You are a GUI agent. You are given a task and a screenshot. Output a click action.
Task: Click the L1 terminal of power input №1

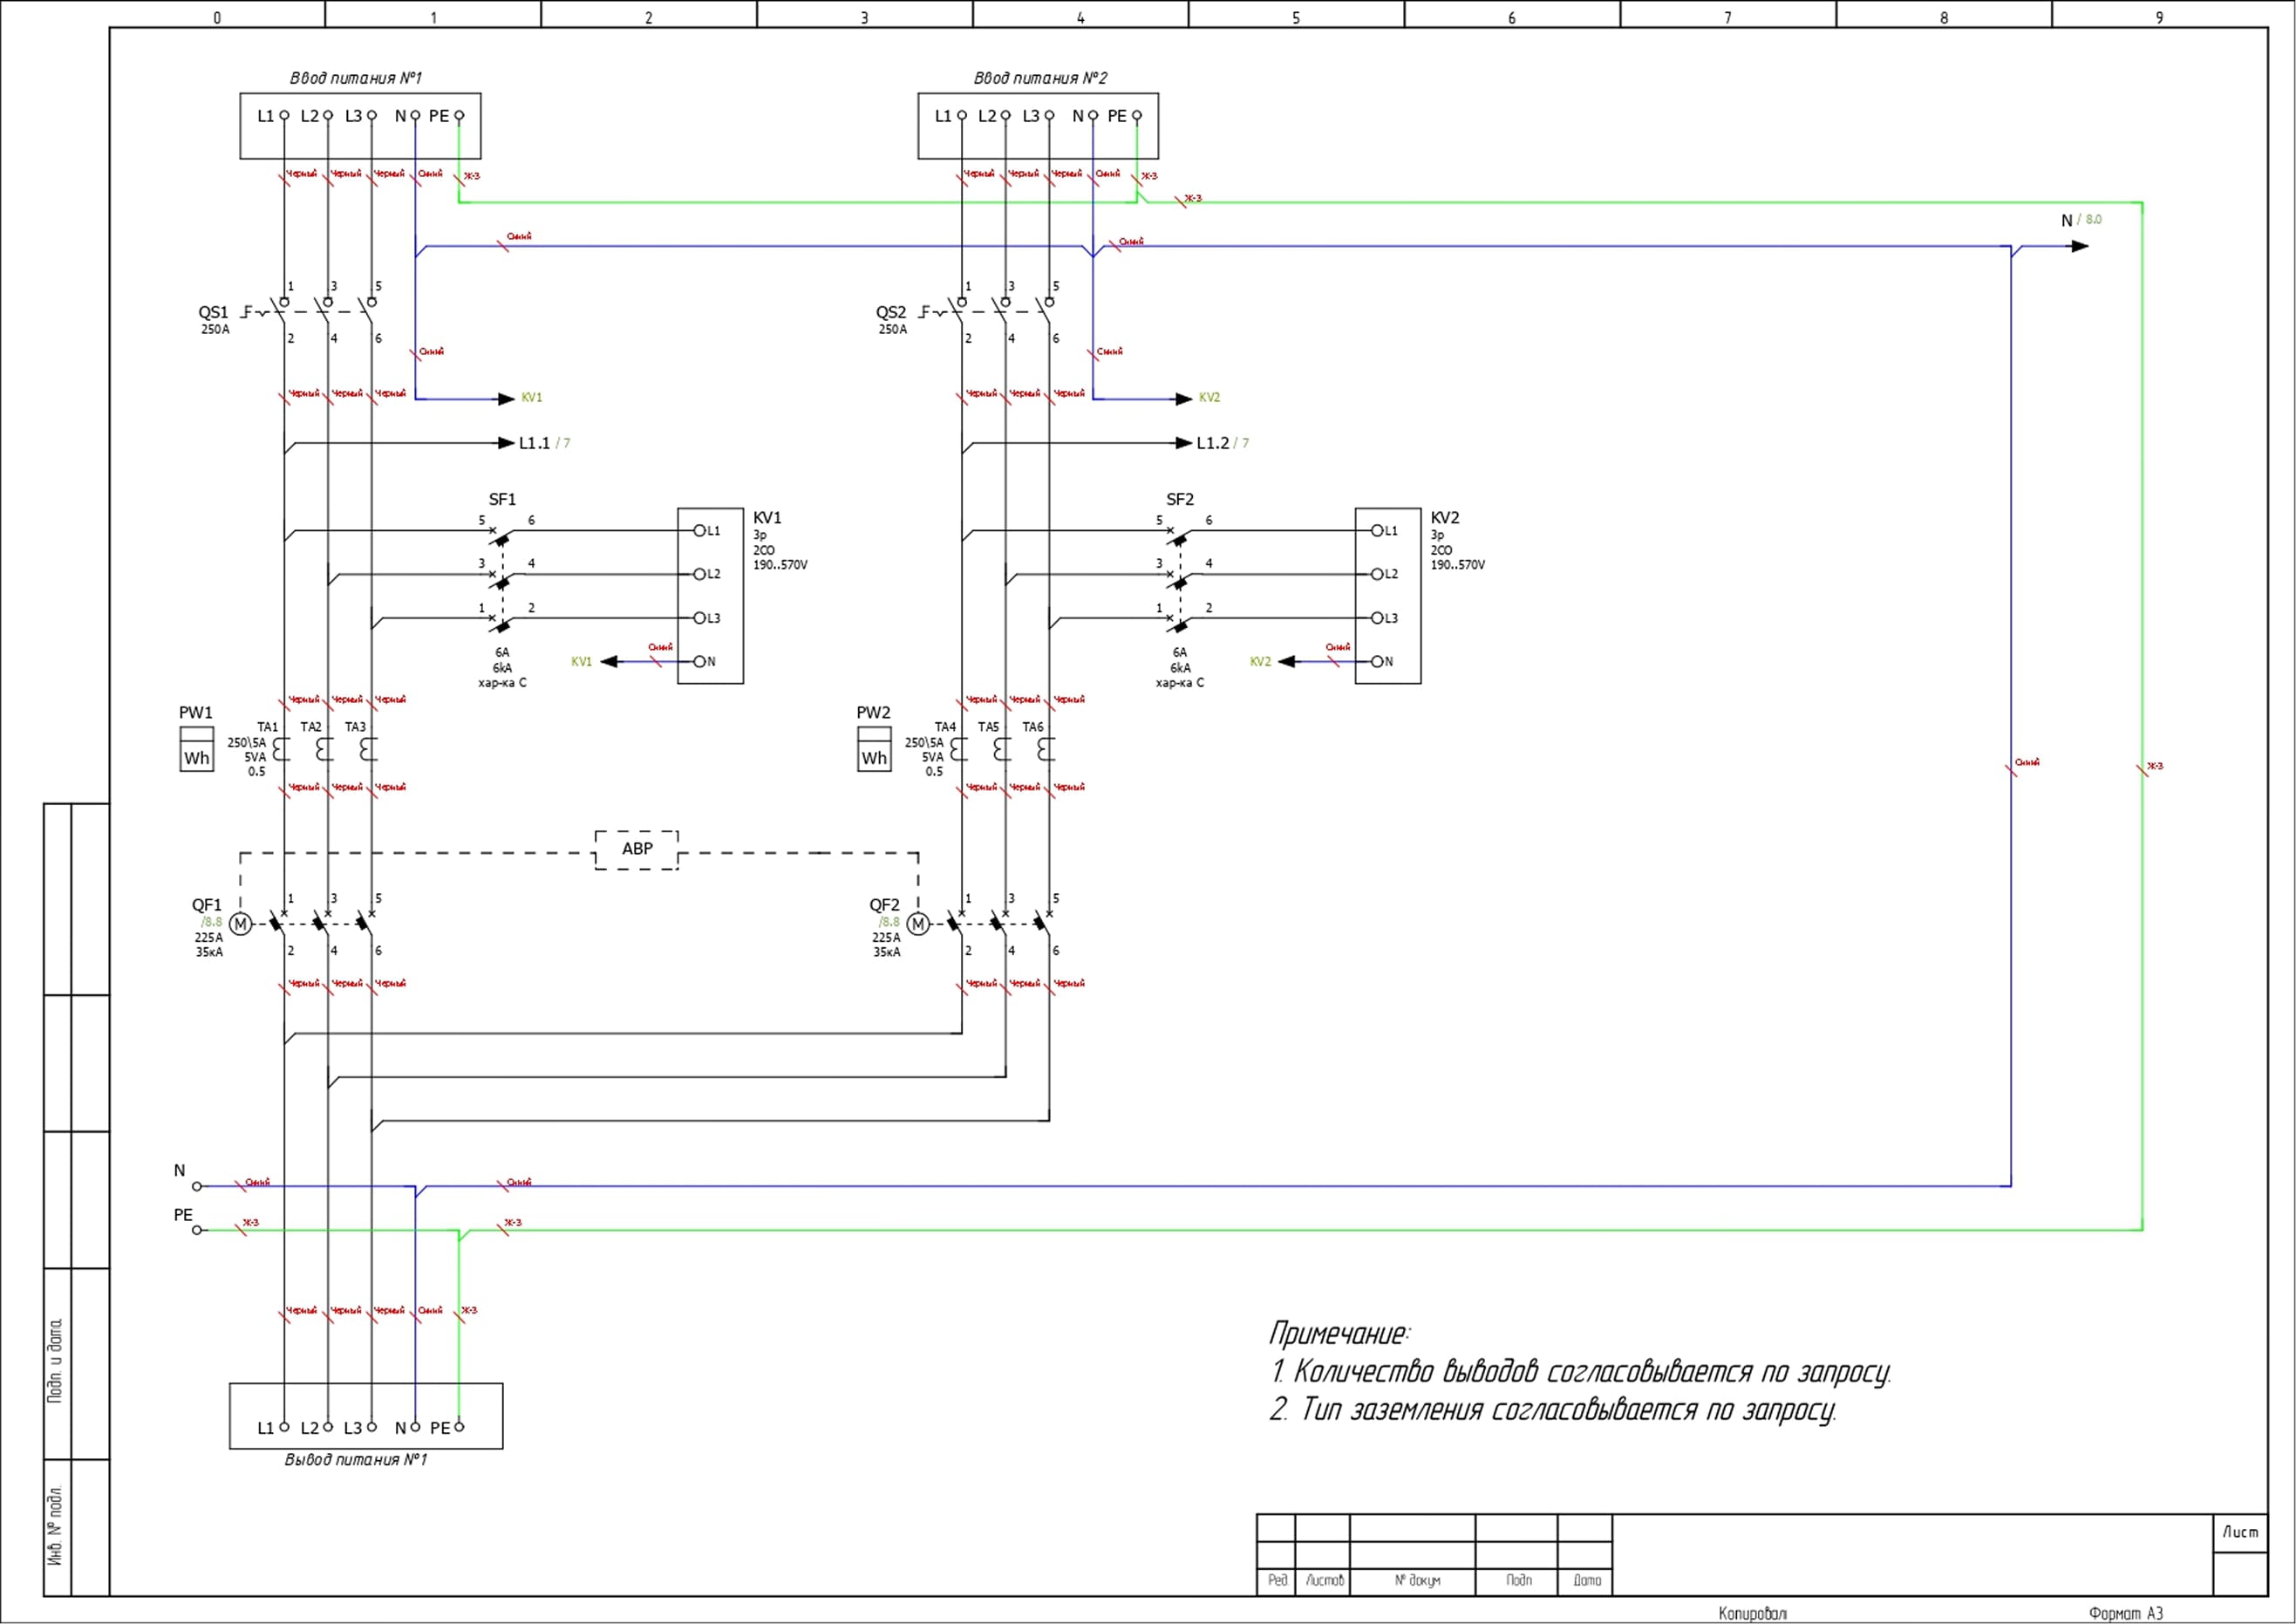(x=284, y=116)
